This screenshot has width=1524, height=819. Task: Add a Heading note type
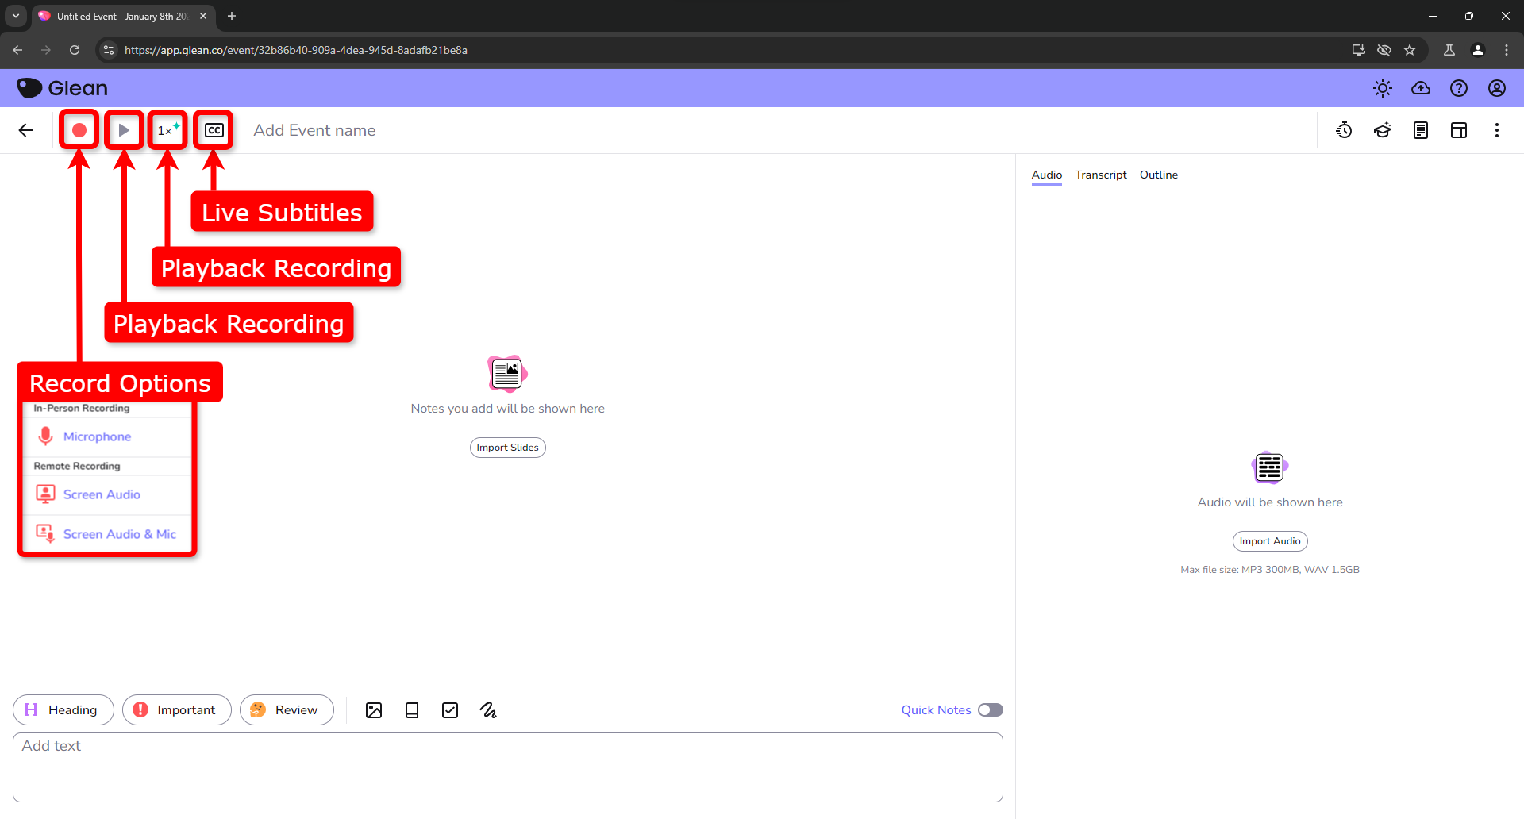click(x=63, y=710)
